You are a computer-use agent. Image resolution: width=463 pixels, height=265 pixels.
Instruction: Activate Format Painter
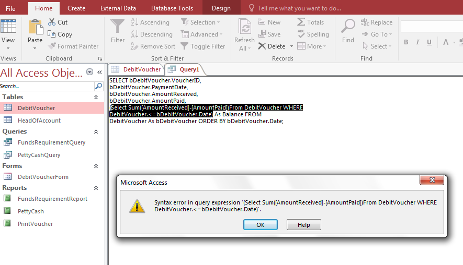pyautogui.click(x=73, y=46)
